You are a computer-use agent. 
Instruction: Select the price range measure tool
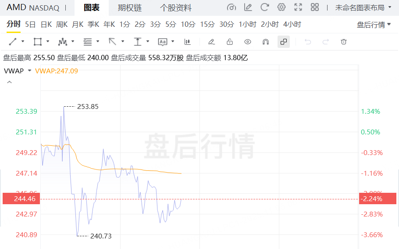(x=137, y=42)
